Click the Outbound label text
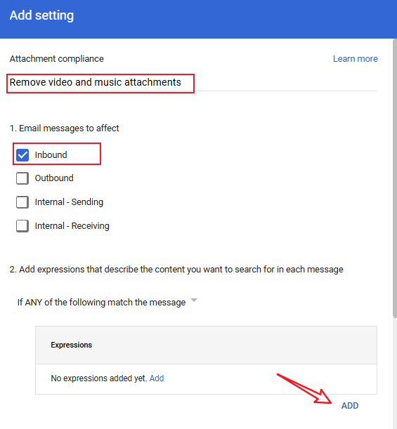 point(54,178)
